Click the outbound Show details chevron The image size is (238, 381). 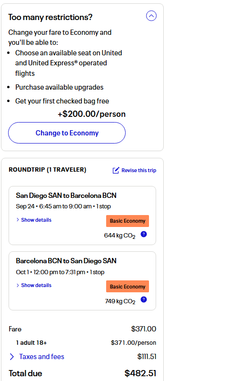tap(18, 220)
